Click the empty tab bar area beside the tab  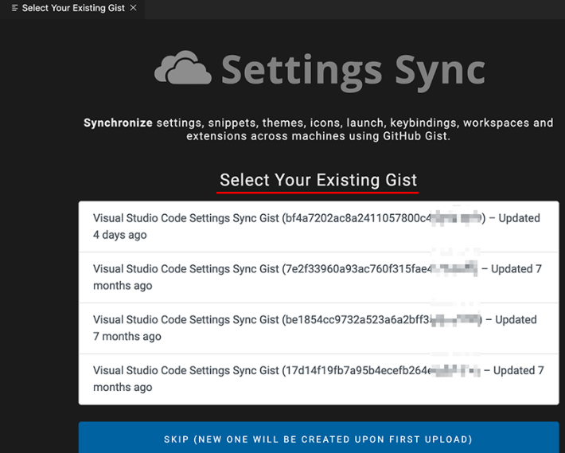(x=355, y=10)
